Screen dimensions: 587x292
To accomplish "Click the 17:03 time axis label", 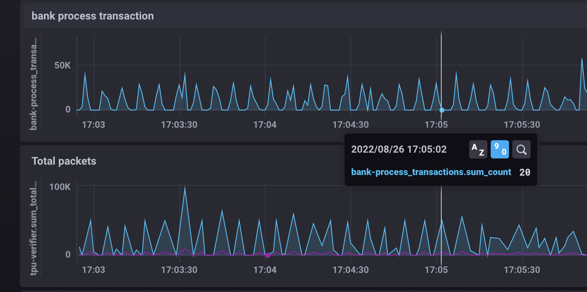I will coord(93,125).
